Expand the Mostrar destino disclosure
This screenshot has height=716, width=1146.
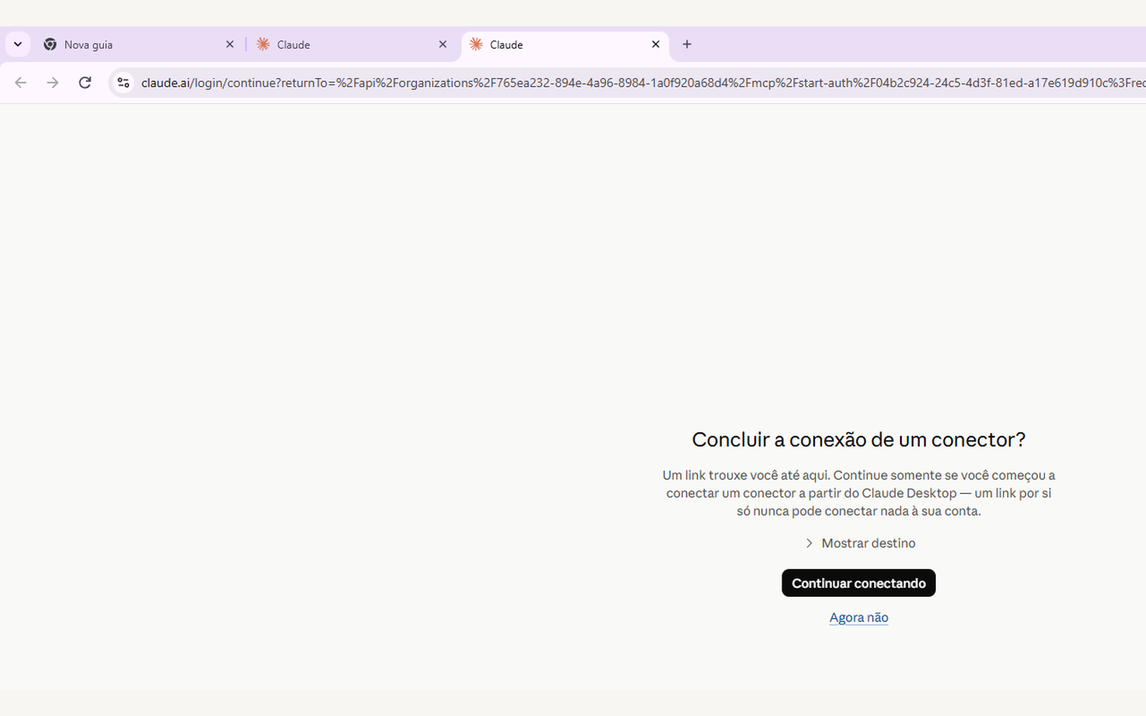[859, 543]
